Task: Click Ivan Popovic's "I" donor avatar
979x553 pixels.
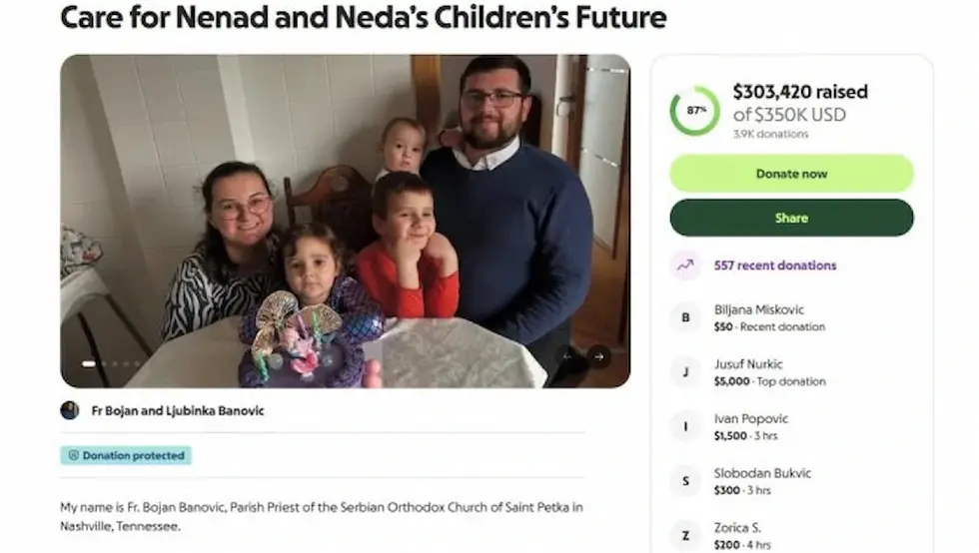Action: tap(684, 427)
